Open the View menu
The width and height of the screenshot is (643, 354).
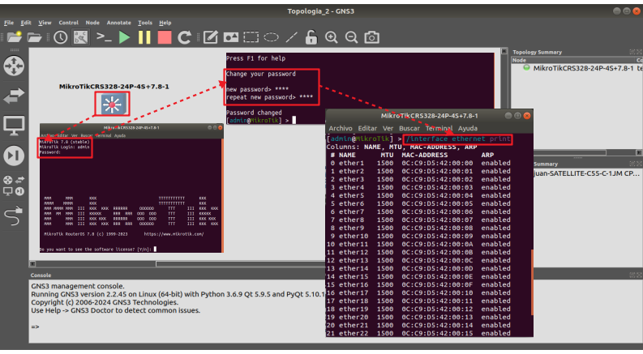(45, 23)
